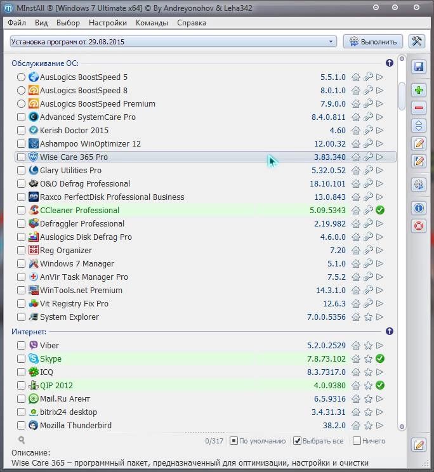This screenshot has width=434, height=472.
Task: Toggle the Выбрать все checkbox
Action: (x=297, y=441)
